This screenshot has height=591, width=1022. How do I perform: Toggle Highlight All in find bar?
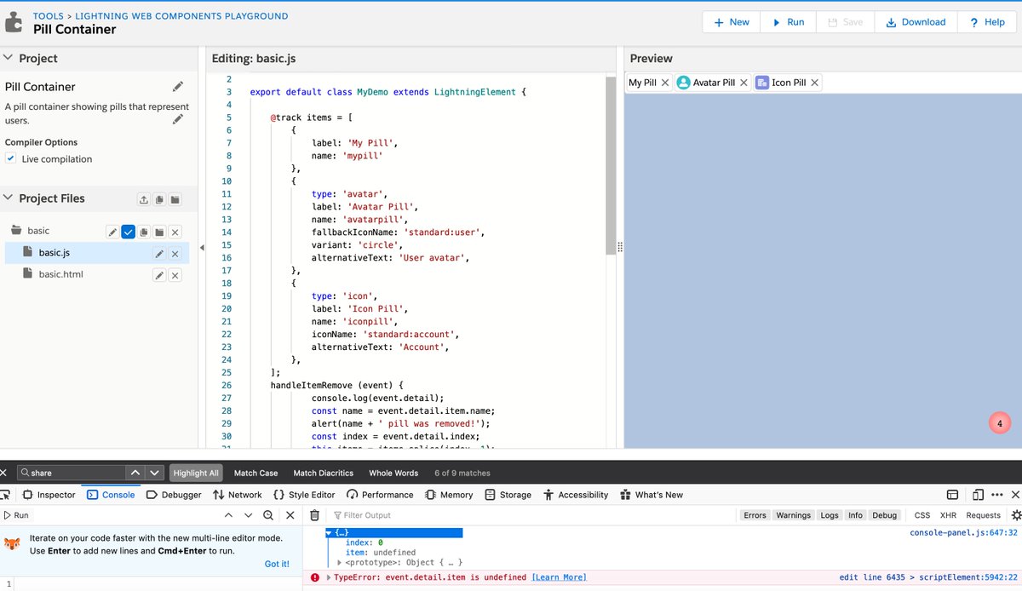(196, 473)
